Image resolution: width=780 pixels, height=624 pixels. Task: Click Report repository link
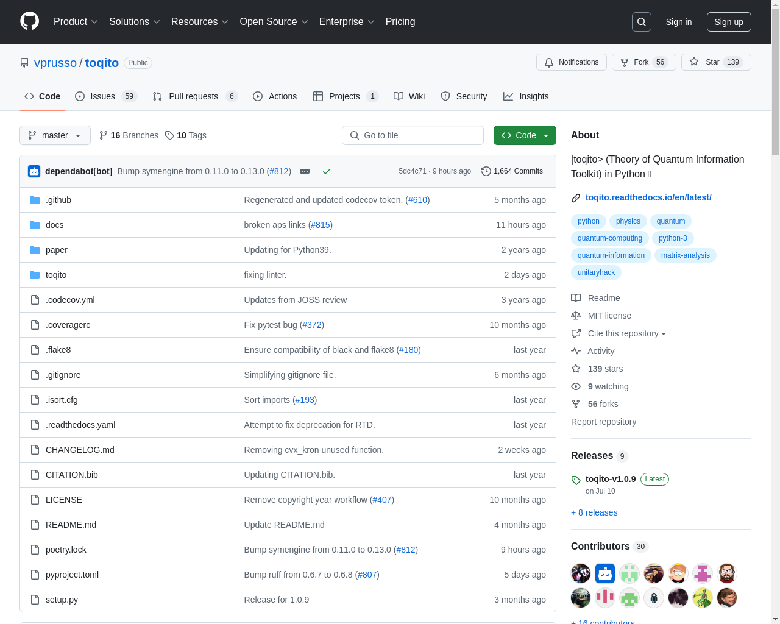coord(603,422)
